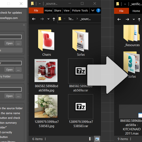
Task: Minimize the source folder window
Action: [x=70, y=3]
